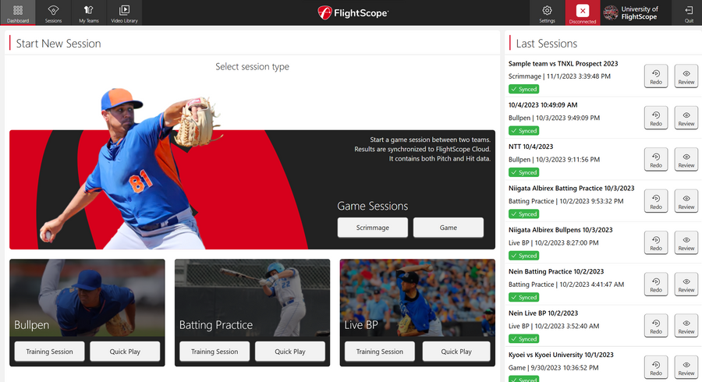The image size is (702, 382).
Task: Click Synced badge under Niigata Albirex Bullpens
Action: click(x=523, y=256)
